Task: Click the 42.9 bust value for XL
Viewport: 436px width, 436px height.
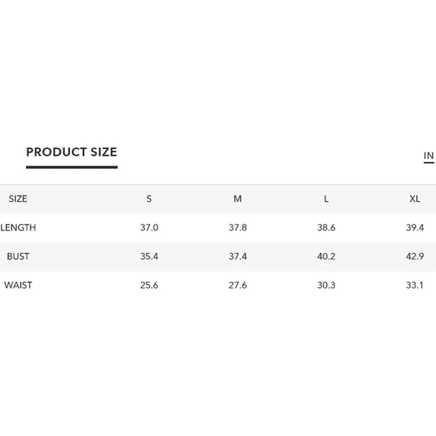Action: click(x=415, y=257)
